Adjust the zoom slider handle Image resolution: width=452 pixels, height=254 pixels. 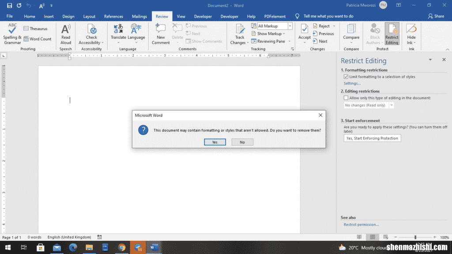(x=415, y=237)
